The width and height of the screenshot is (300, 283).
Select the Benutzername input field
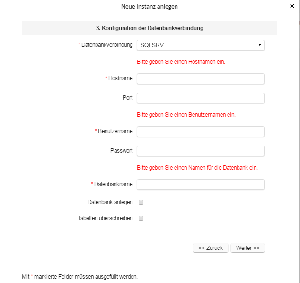tap(200, 131)
